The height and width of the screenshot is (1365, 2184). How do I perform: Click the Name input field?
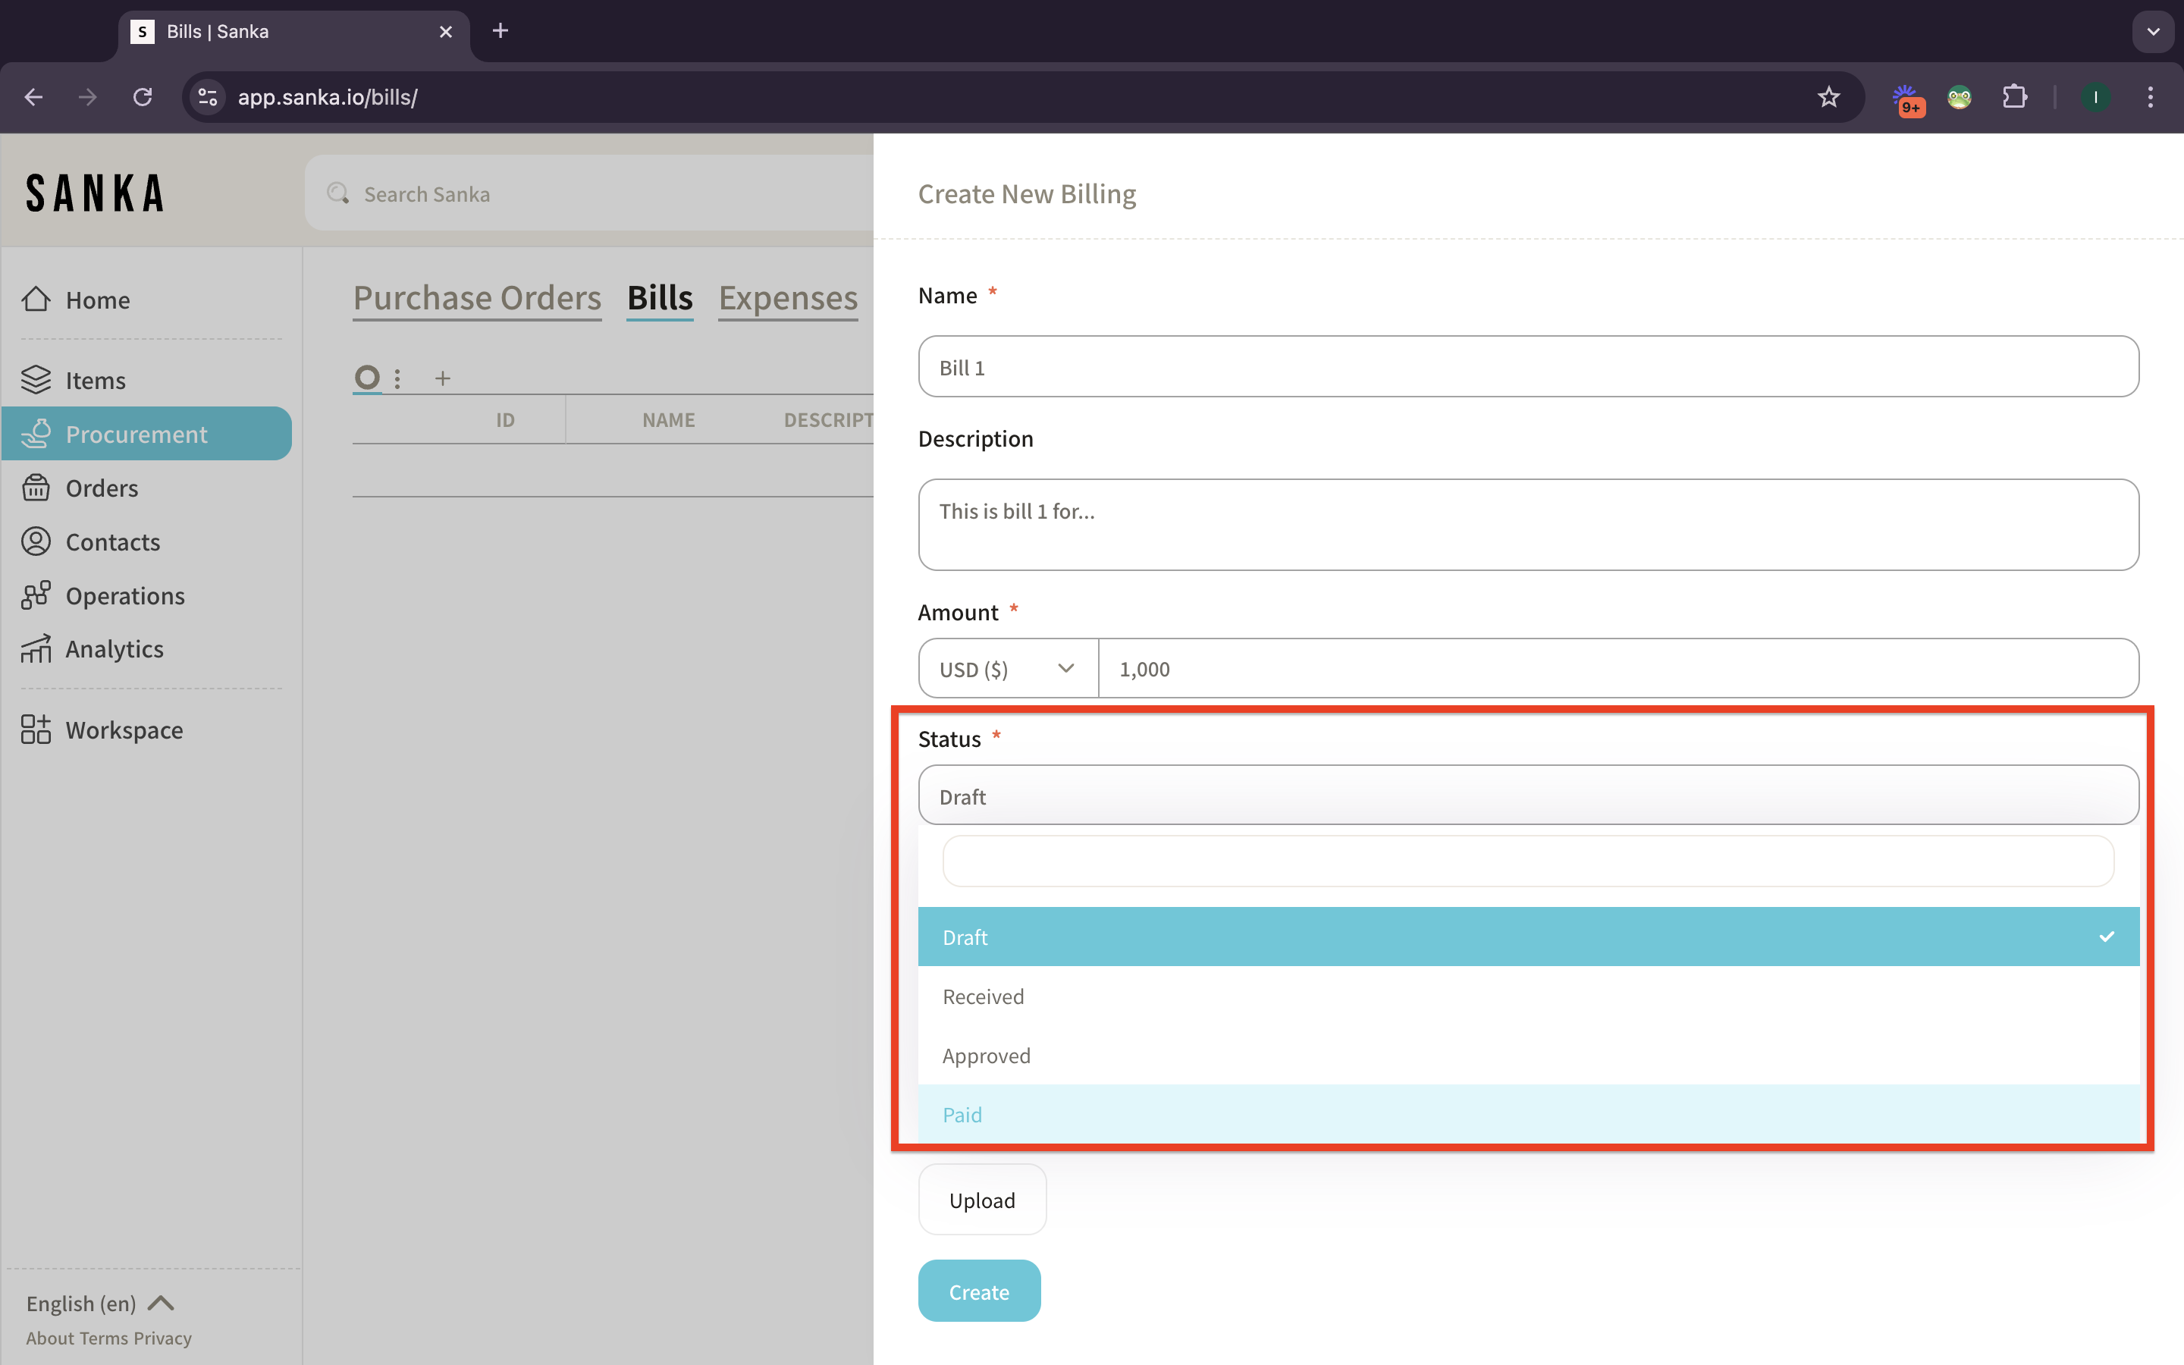[1527, 368]
